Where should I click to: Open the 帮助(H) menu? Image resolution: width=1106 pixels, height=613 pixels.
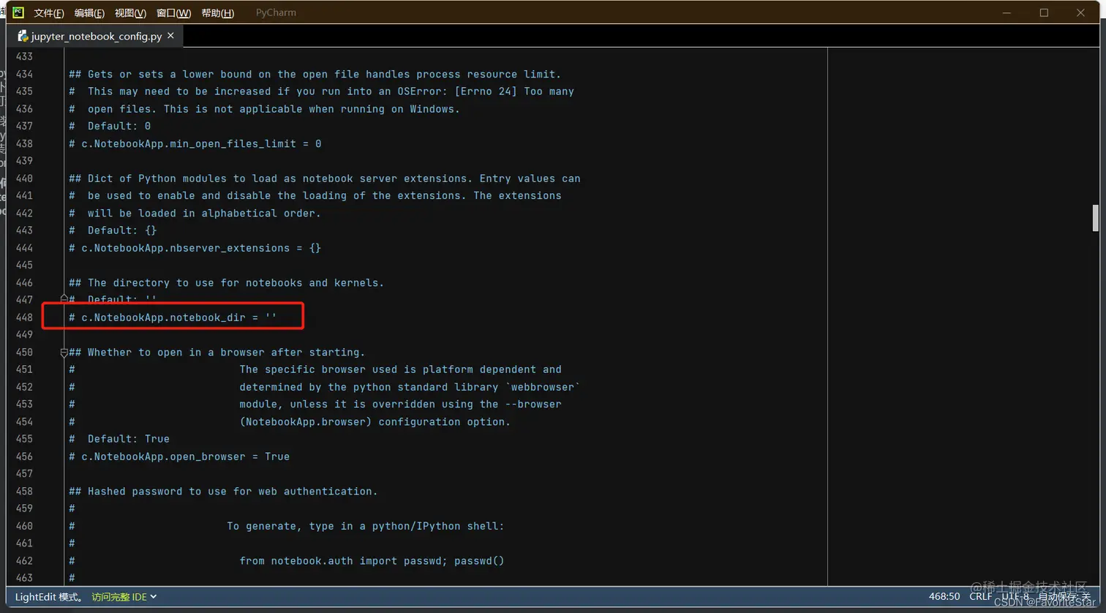pyautogui.click(x=217, y=13)
